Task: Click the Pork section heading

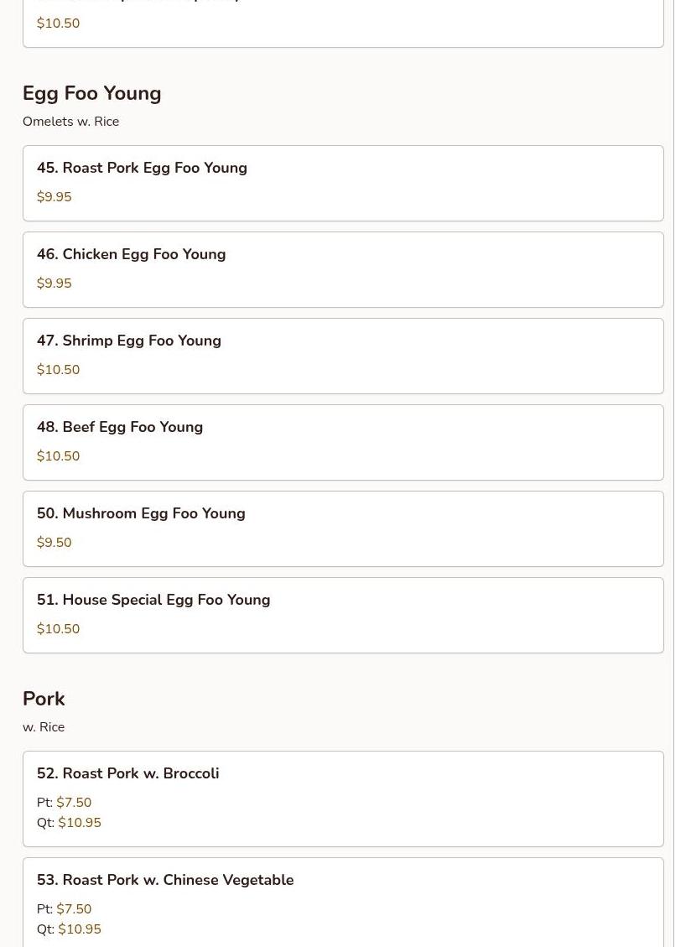Action: [44, 699]
